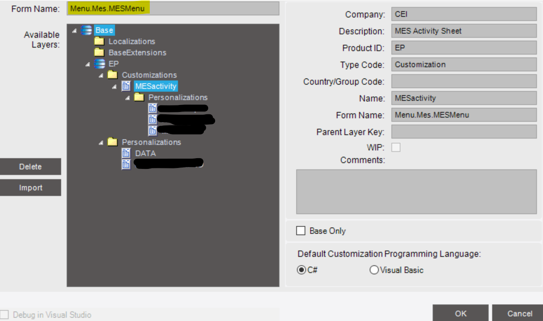Click the Parent Layer Key field
The image size is (543, 321).
(464, 132)
